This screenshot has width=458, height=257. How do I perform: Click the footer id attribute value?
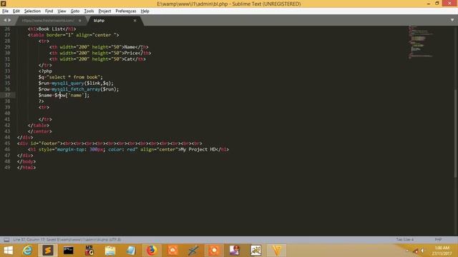point(49,143)
